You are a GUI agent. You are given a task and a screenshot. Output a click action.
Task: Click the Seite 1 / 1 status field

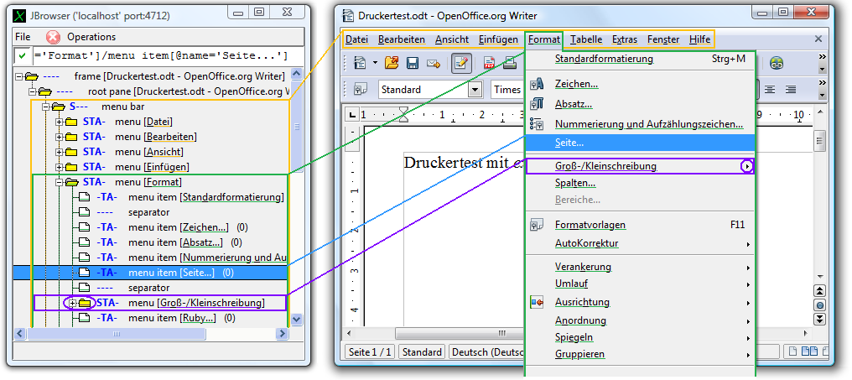click(371, 352)
